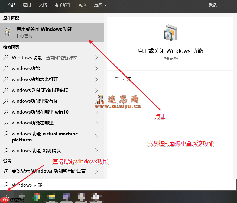237x203 pixels.
Task: Click the taskbar search circle icon
Action: [8, 196]
